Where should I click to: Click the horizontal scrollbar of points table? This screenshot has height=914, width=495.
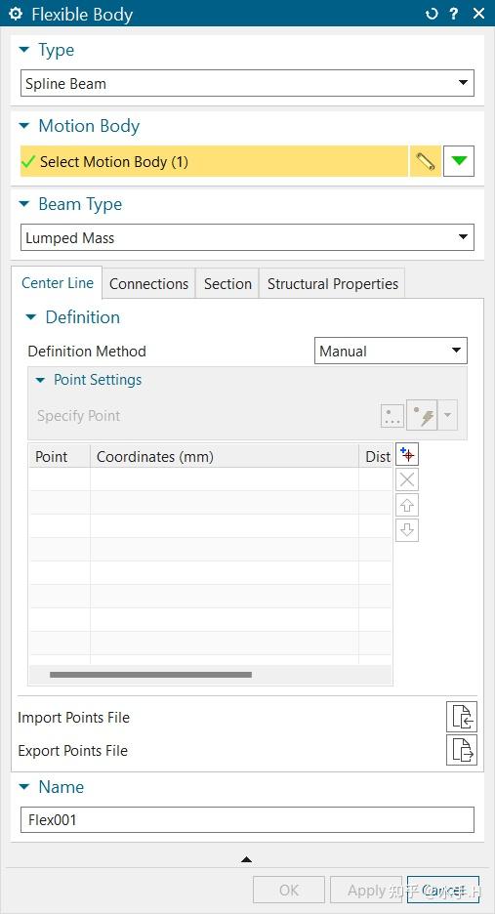pyautogui.click(x=151, y=675)
